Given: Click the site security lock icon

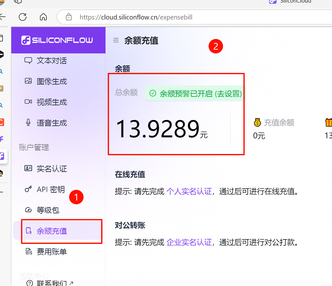Looking at the screenshot, I should coord(68,17).
